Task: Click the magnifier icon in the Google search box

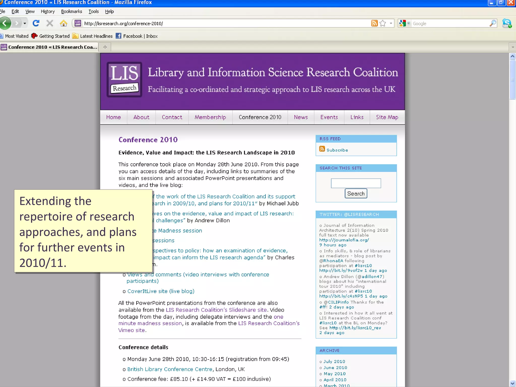Action: pos(493,23)
